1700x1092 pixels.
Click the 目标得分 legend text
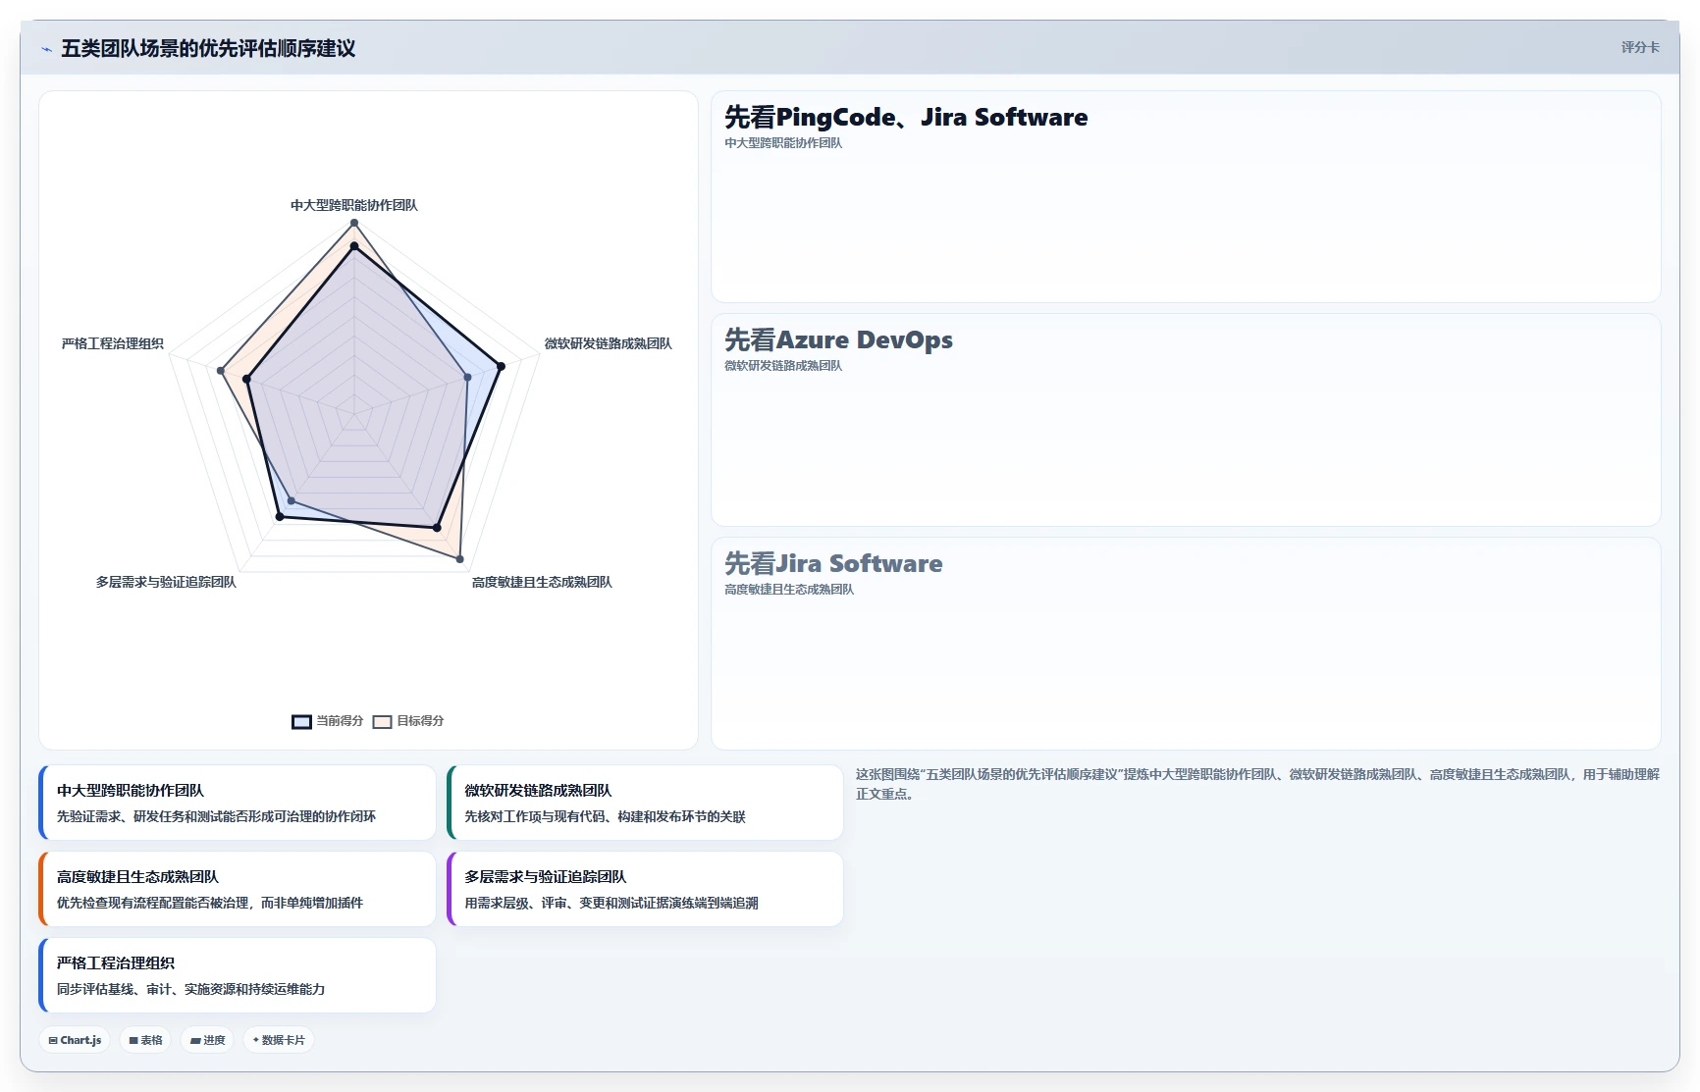click(x=420, y=721)
